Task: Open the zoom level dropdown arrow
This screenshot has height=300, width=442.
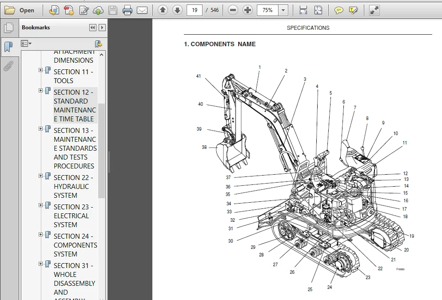Action: click(283, 10)
